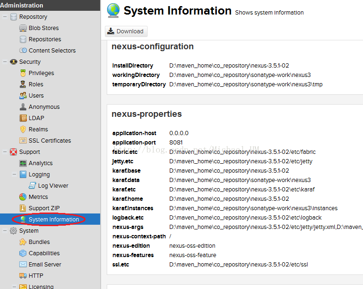Open the Privileges page
363x289 pixels.
[41, 73]
